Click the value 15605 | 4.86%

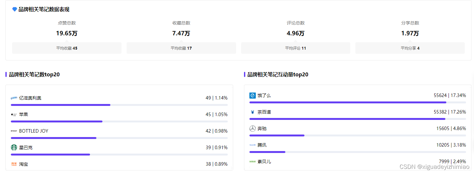click(451, 128)
